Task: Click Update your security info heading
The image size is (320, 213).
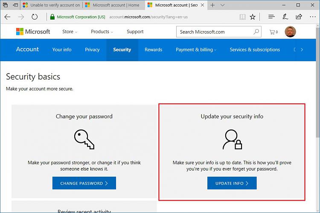Action: point(232,116)
